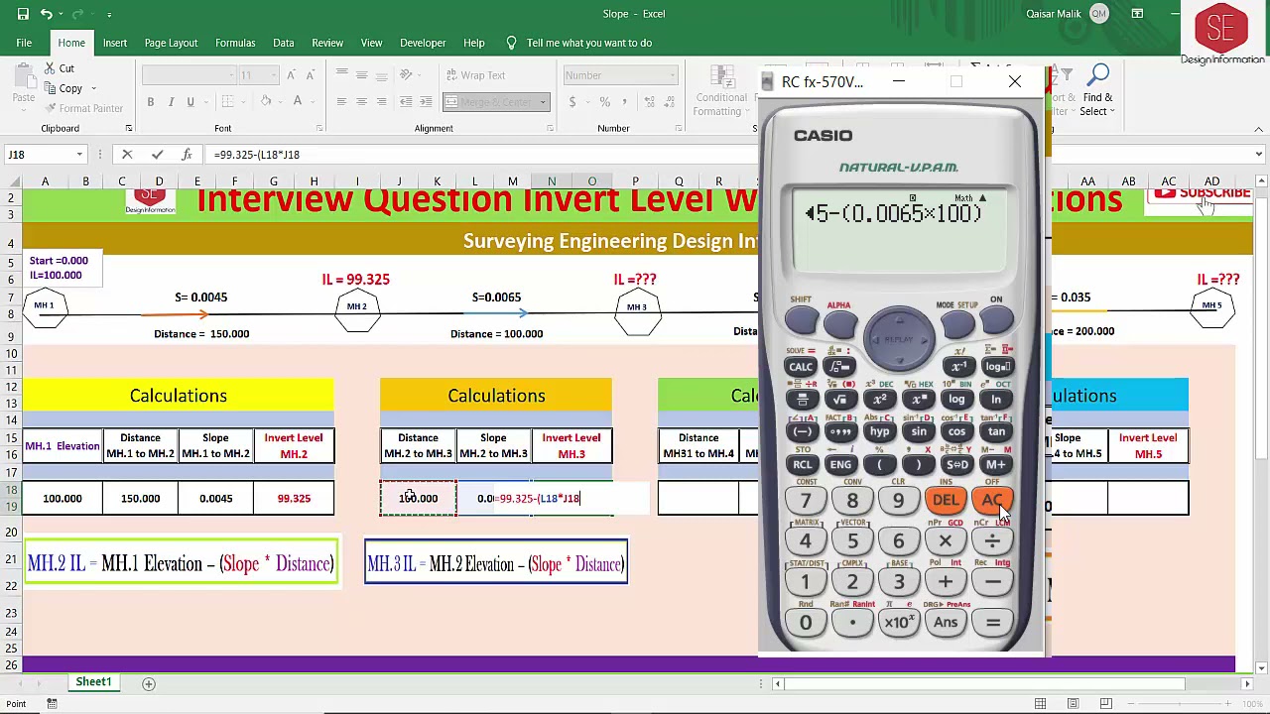This screenshot has height=714, width=1270.
Task: Expand the formula bar
Action: click(x=1259, y=155)
